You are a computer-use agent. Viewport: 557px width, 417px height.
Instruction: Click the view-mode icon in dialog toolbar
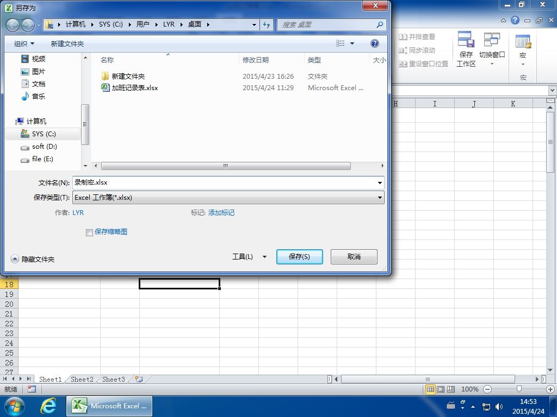coord(341,43)
